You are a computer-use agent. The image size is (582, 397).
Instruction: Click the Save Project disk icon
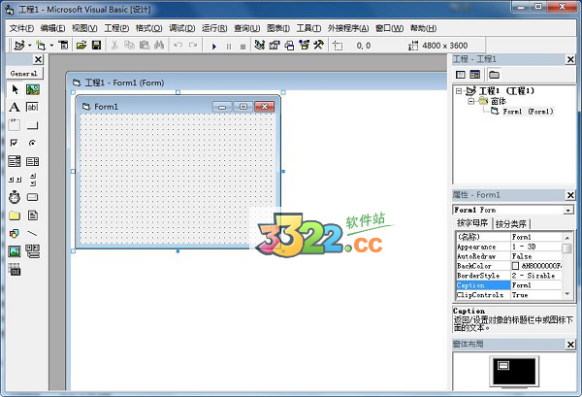click(x=96, y=46)
